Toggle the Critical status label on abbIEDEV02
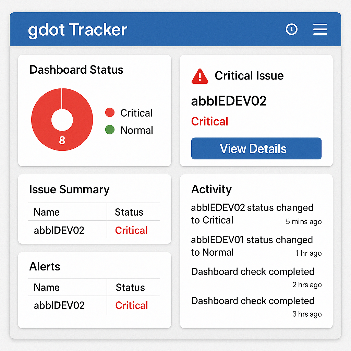The width and height of the screenshot is (351, 351). (x=209, y=121)
